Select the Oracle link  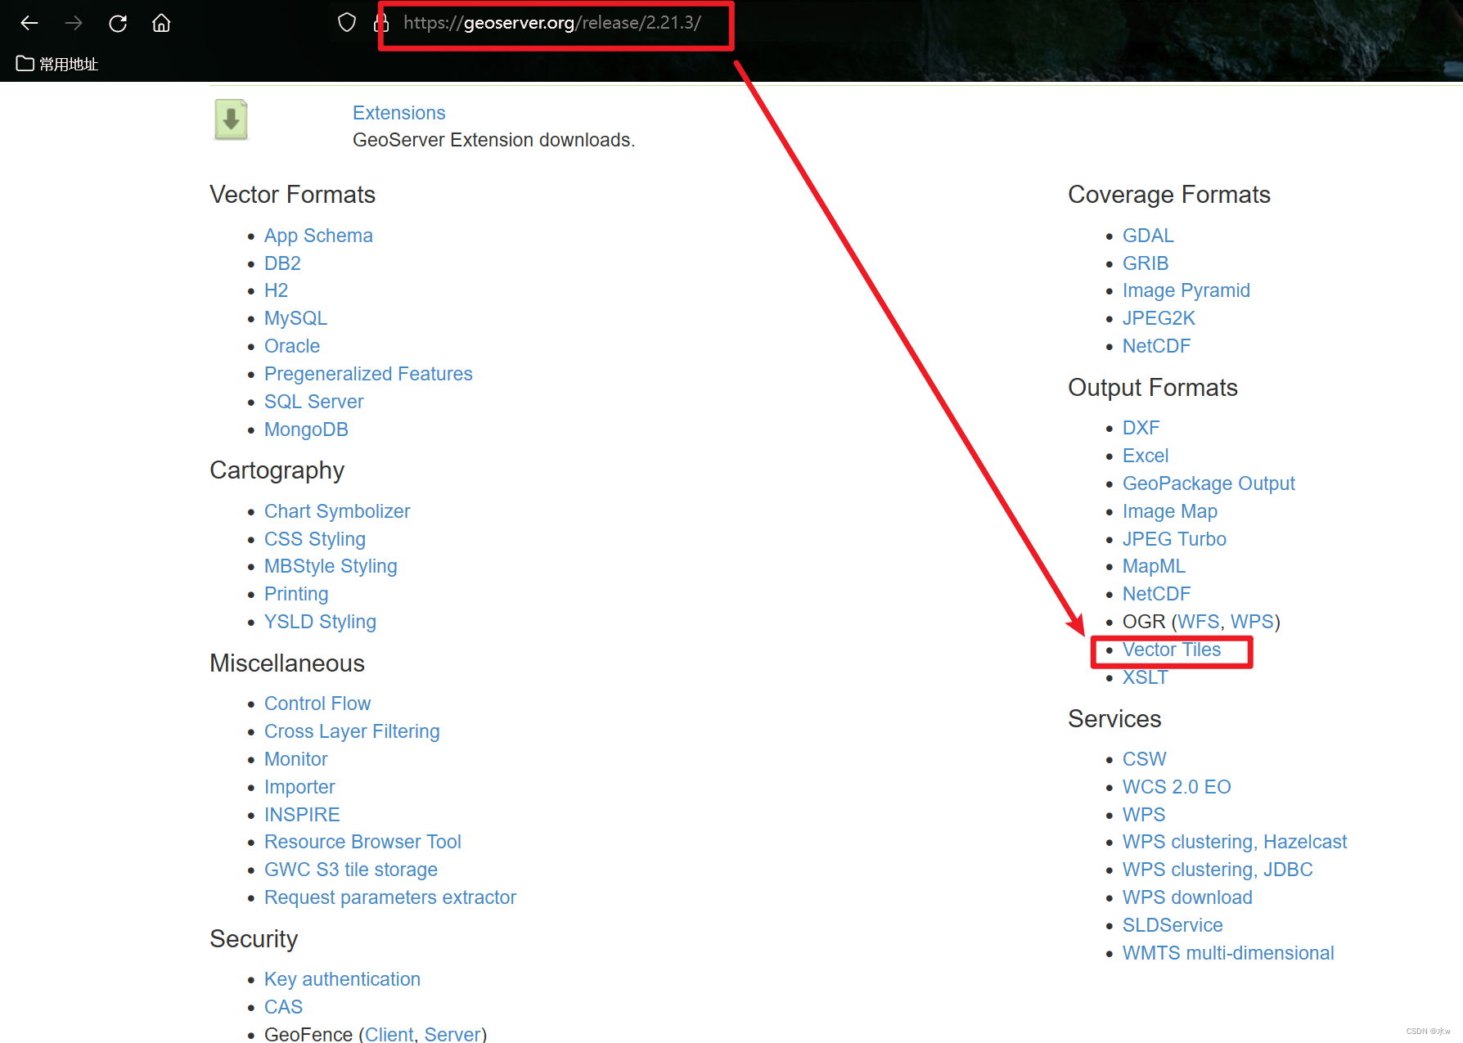click(292, 346)
